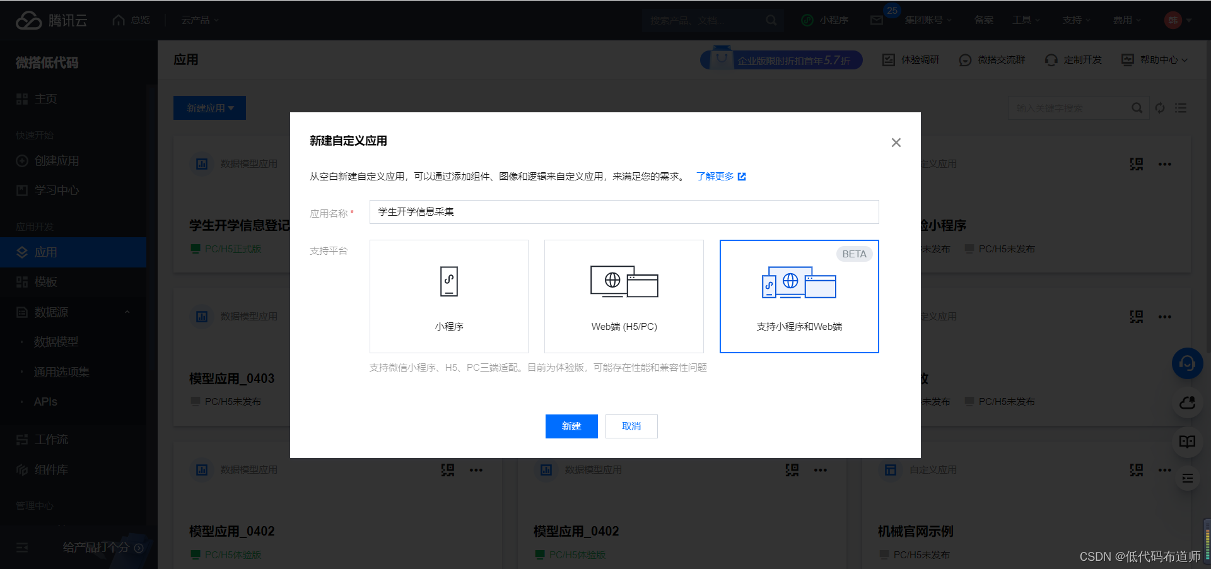The height and width of the screenshot is (569, 1211).
Task: Click the enterprise discount promotion banner
Action: 781,60
